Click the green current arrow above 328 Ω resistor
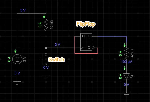Viewport: 150px width, 102px height. pos(124,45)
